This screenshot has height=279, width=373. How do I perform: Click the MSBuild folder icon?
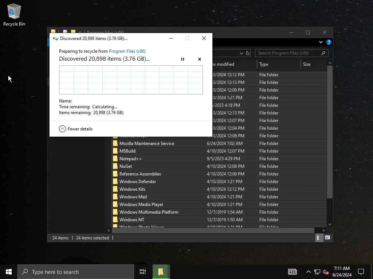(x=115, y=151)
